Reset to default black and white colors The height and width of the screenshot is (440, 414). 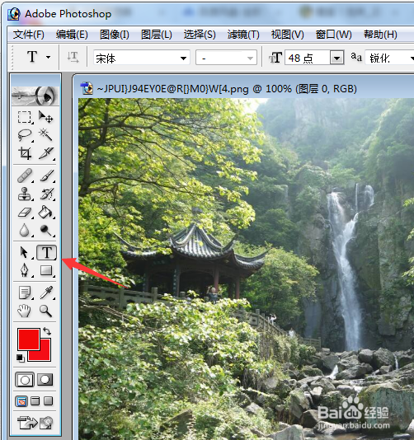coord(21,358)
